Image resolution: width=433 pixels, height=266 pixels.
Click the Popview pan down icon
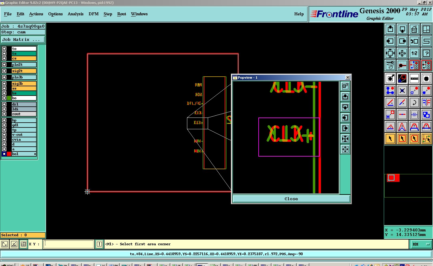point(345,107)
